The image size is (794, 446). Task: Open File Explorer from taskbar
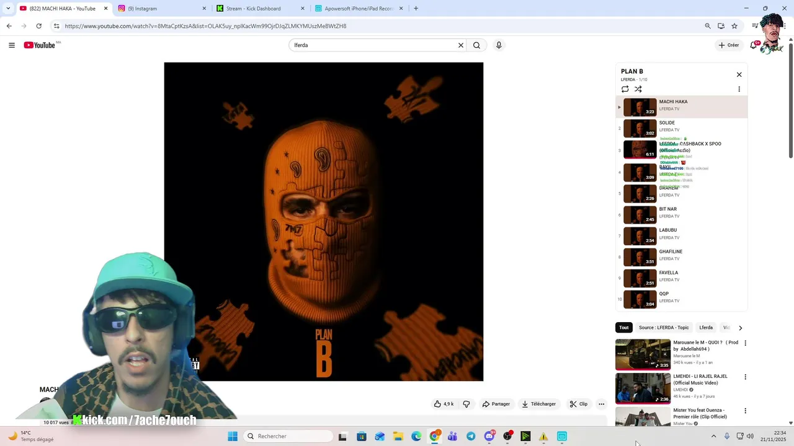click(398, 436)
